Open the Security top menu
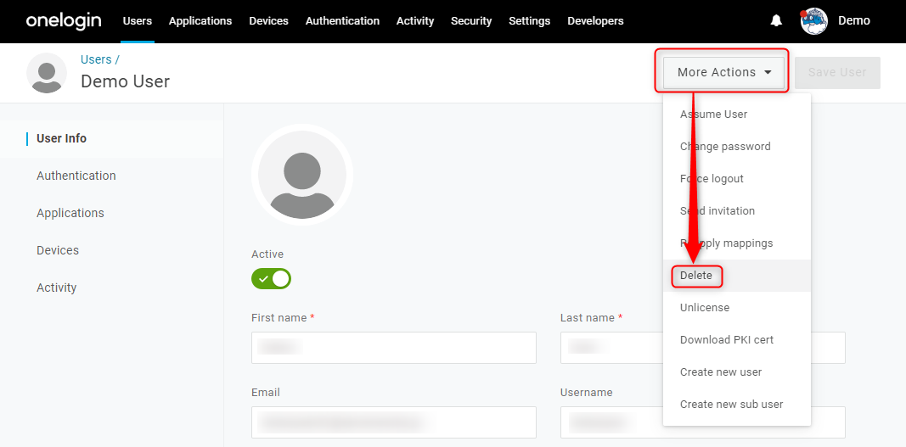Image resolution: width=906 pixels, height=447 pixels. tap(471, 21)
